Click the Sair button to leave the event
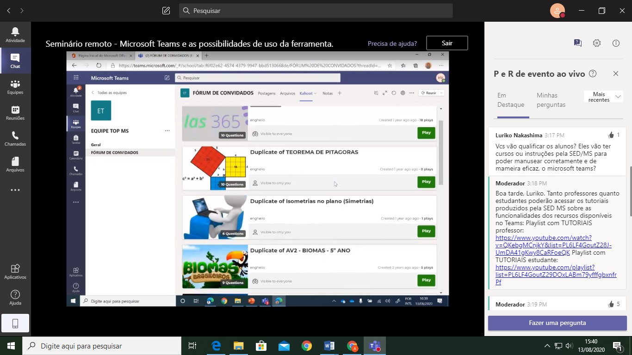632x355 pixels. point(447,43)
